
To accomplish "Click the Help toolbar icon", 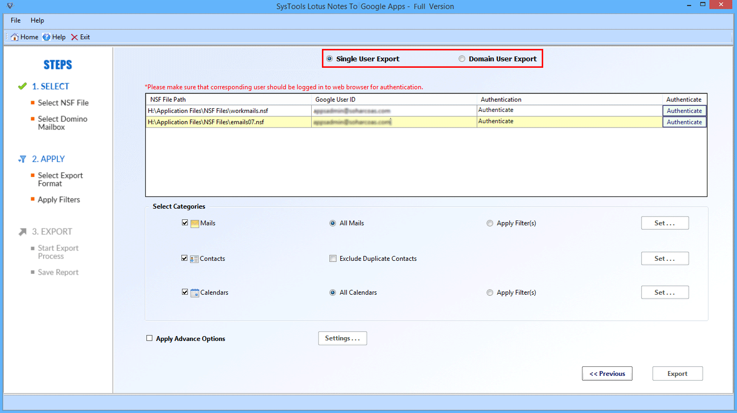I will pyautogui.click(x=47, y=37).
